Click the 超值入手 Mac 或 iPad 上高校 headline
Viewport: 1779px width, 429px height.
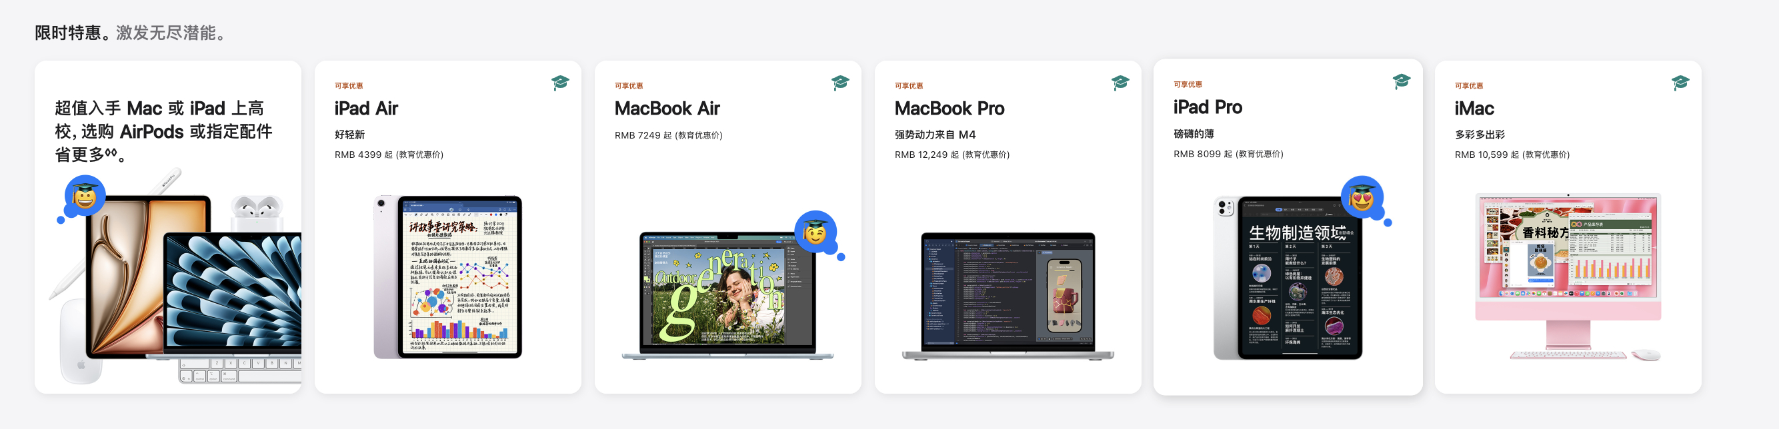pos(163,131)
